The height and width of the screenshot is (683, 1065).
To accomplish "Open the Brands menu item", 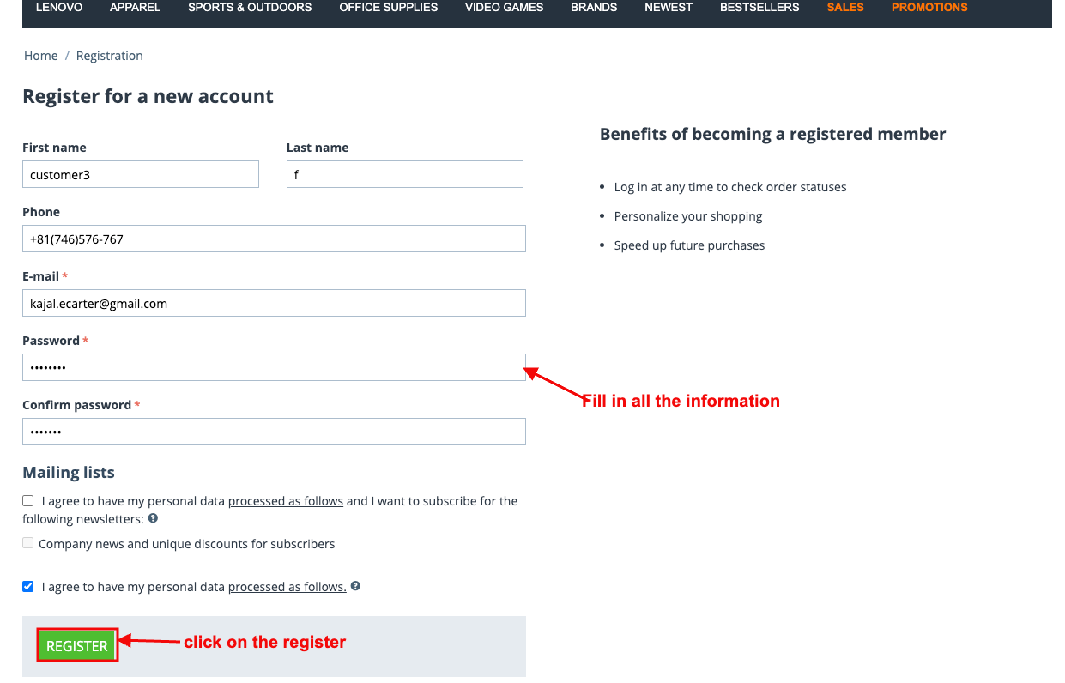I will [x=594, y=7].
